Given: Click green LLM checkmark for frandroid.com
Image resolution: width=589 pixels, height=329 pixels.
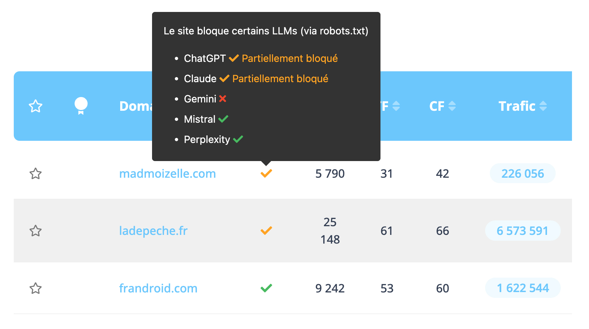Looking at the screenshot, I should pyautogui.click(x=266, y=288).
